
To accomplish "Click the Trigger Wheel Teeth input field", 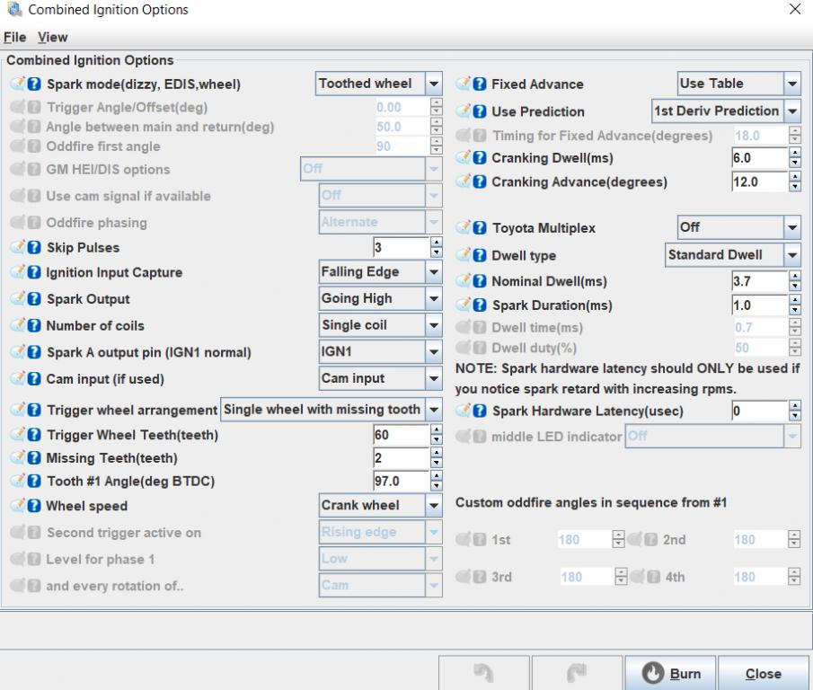I will pyautogui.click(x=400, y=436).
